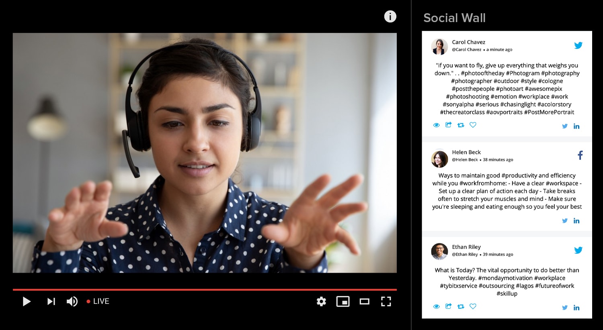Share Helen Beck's post to Twitter
Image resolution: width=603 pixels, height=330 pixels.
pyautogui.click(x=565, y=221)
